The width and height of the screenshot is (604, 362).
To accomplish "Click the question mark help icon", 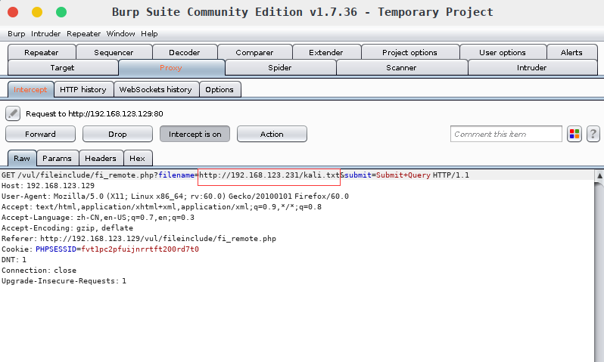I will pyautogui.click(x=593, y=134).
